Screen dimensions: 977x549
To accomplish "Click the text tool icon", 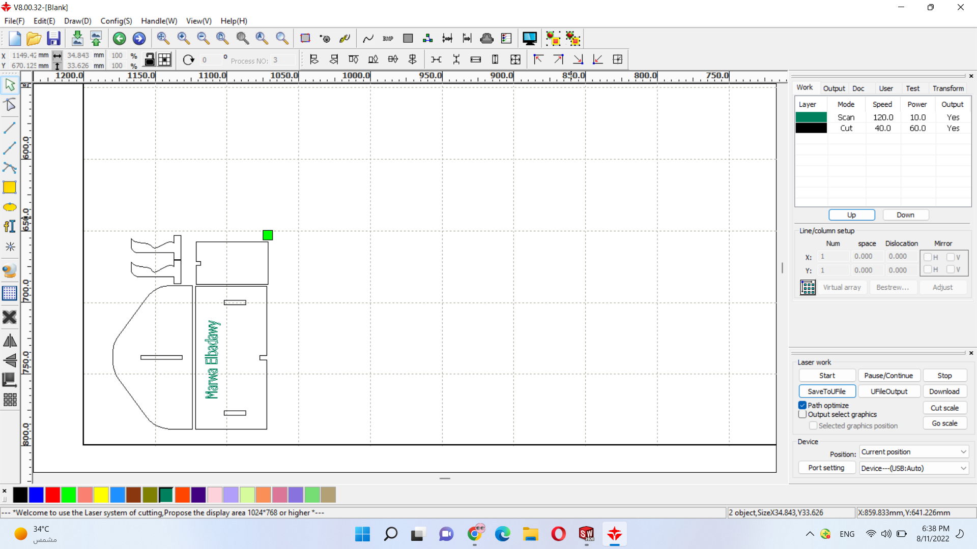I will (10, 227).
